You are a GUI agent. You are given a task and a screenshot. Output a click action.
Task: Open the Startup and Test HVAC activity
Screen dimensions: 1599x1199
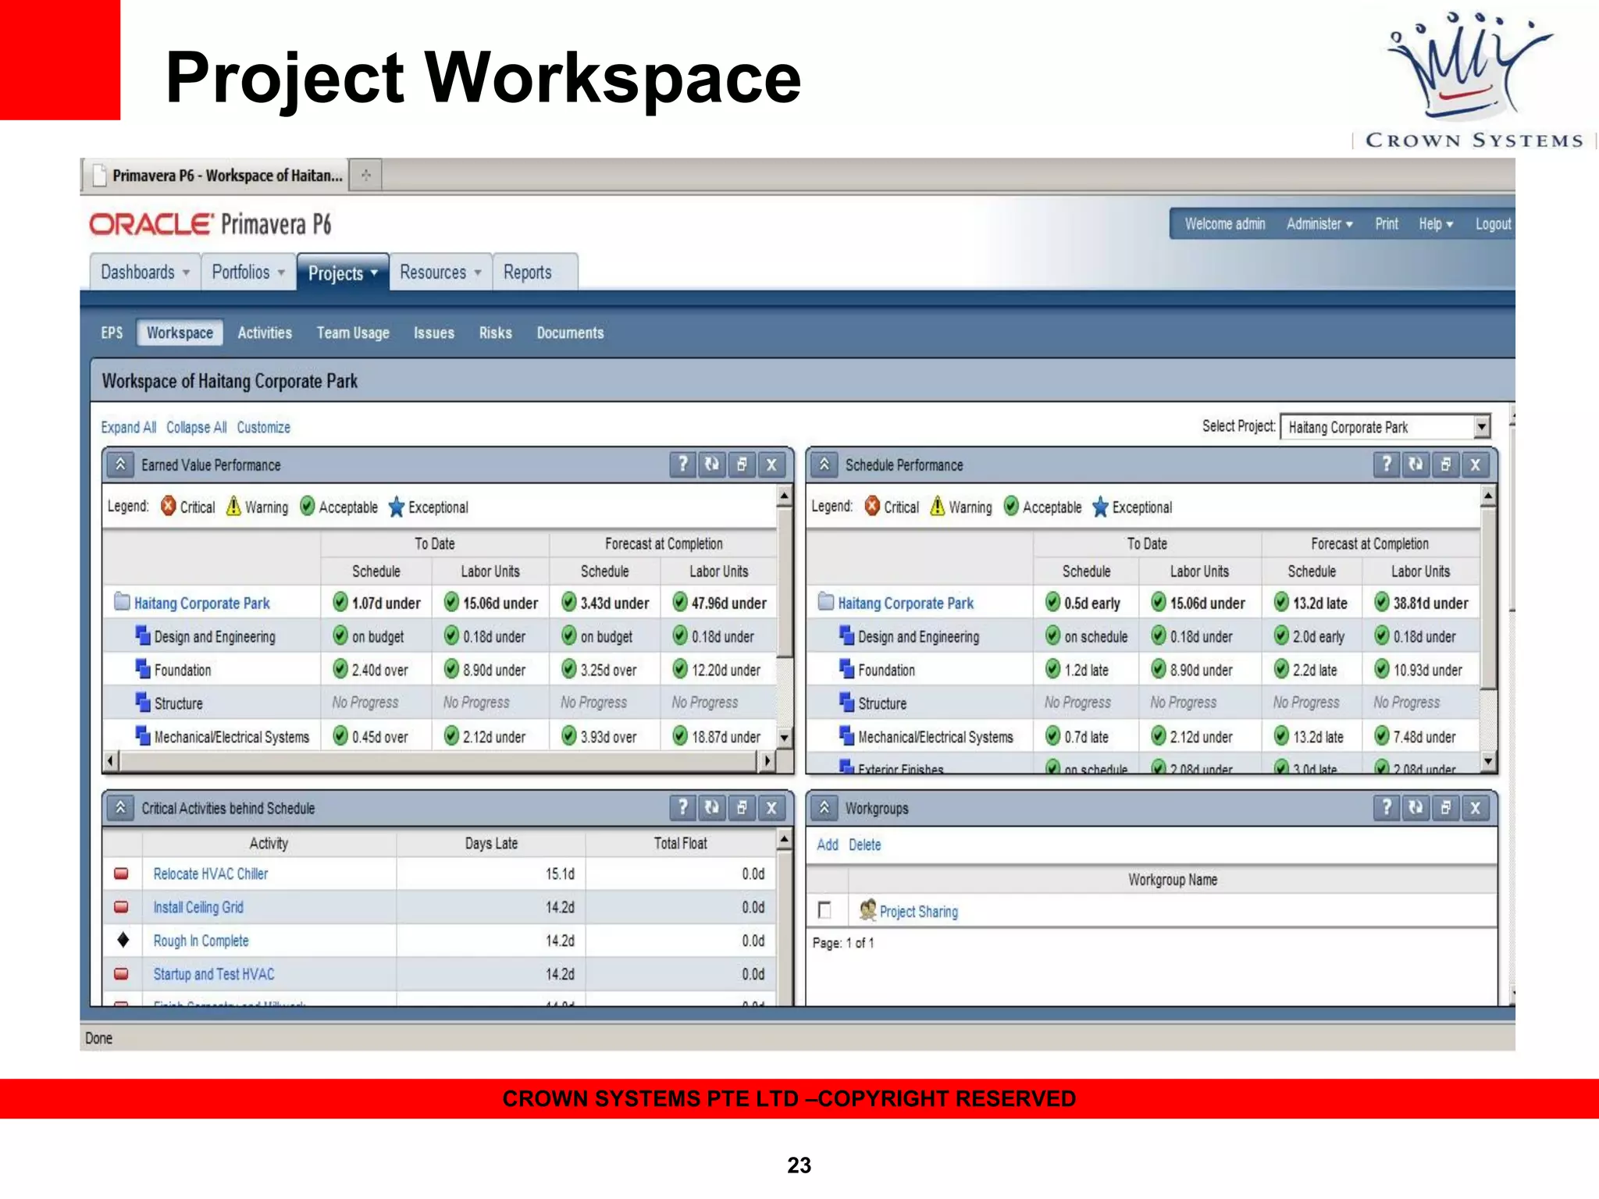[x=213, y=974]
